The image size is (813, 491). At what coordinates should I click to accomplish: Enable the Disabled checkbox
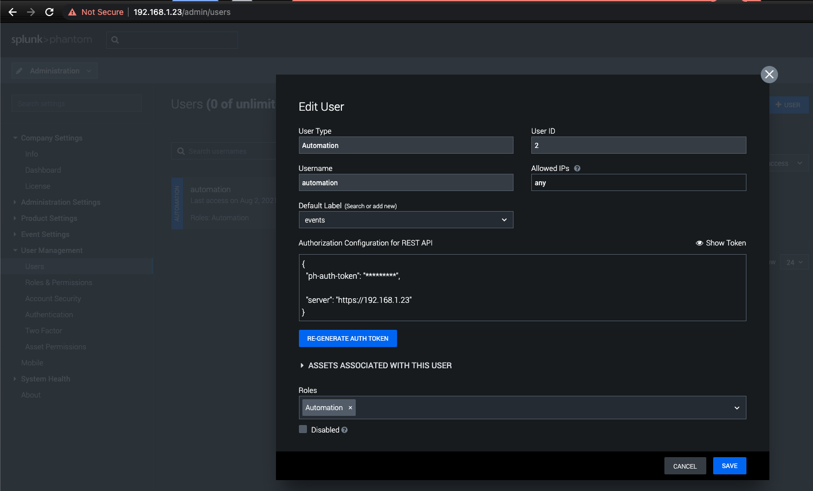click(303, 430)
